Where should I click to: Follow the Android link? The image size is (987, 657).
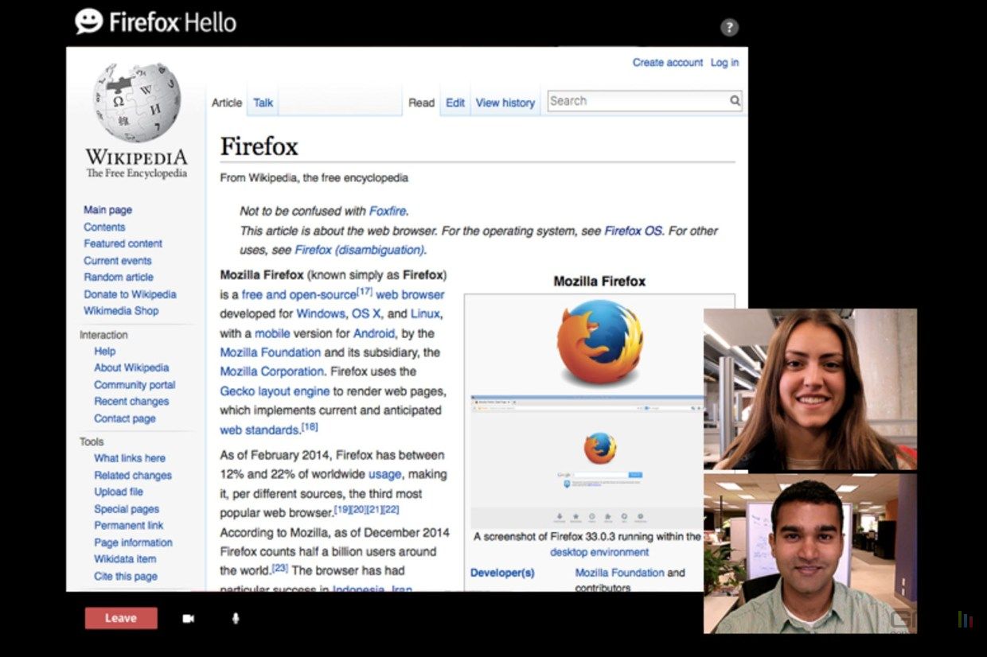[x=374, y=333]
